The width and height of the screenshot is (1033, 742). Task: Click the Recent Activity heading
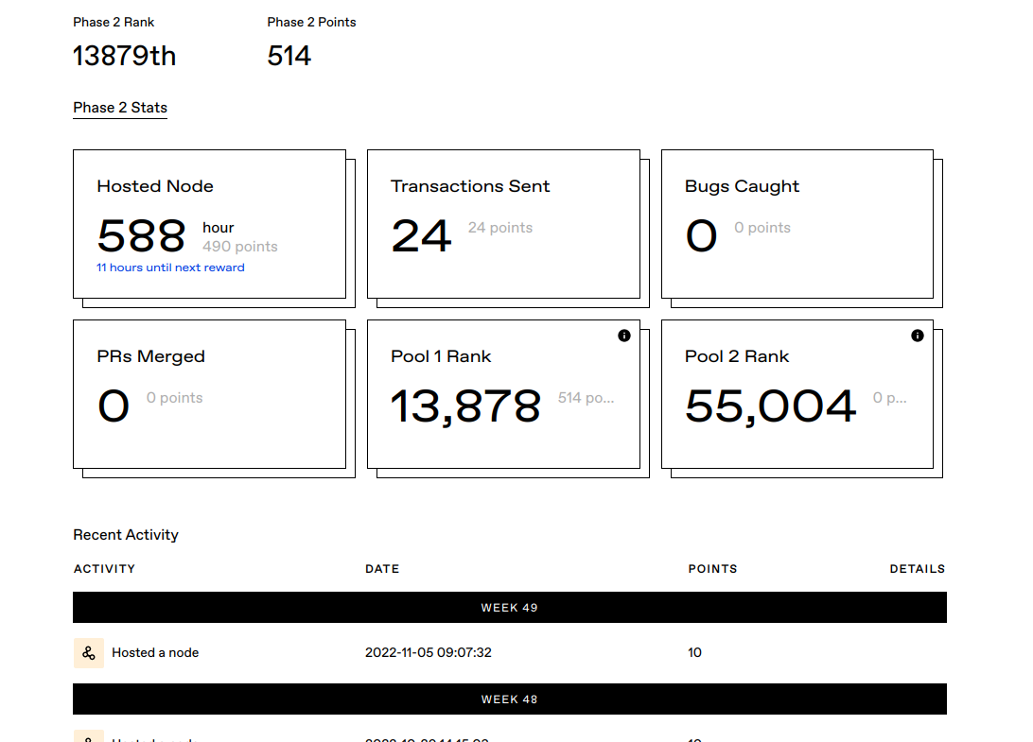[x=126, y=535]
